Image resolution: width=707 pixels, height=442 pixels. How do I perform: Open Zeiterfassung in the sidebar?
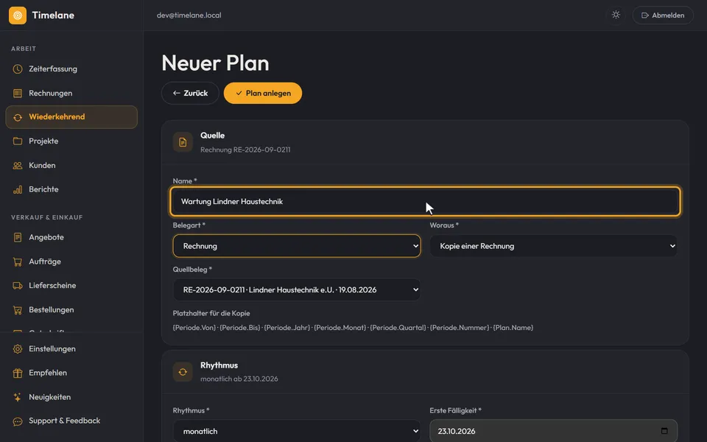pos(71,69)
